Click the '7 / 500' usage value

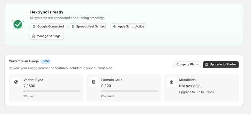29,86
